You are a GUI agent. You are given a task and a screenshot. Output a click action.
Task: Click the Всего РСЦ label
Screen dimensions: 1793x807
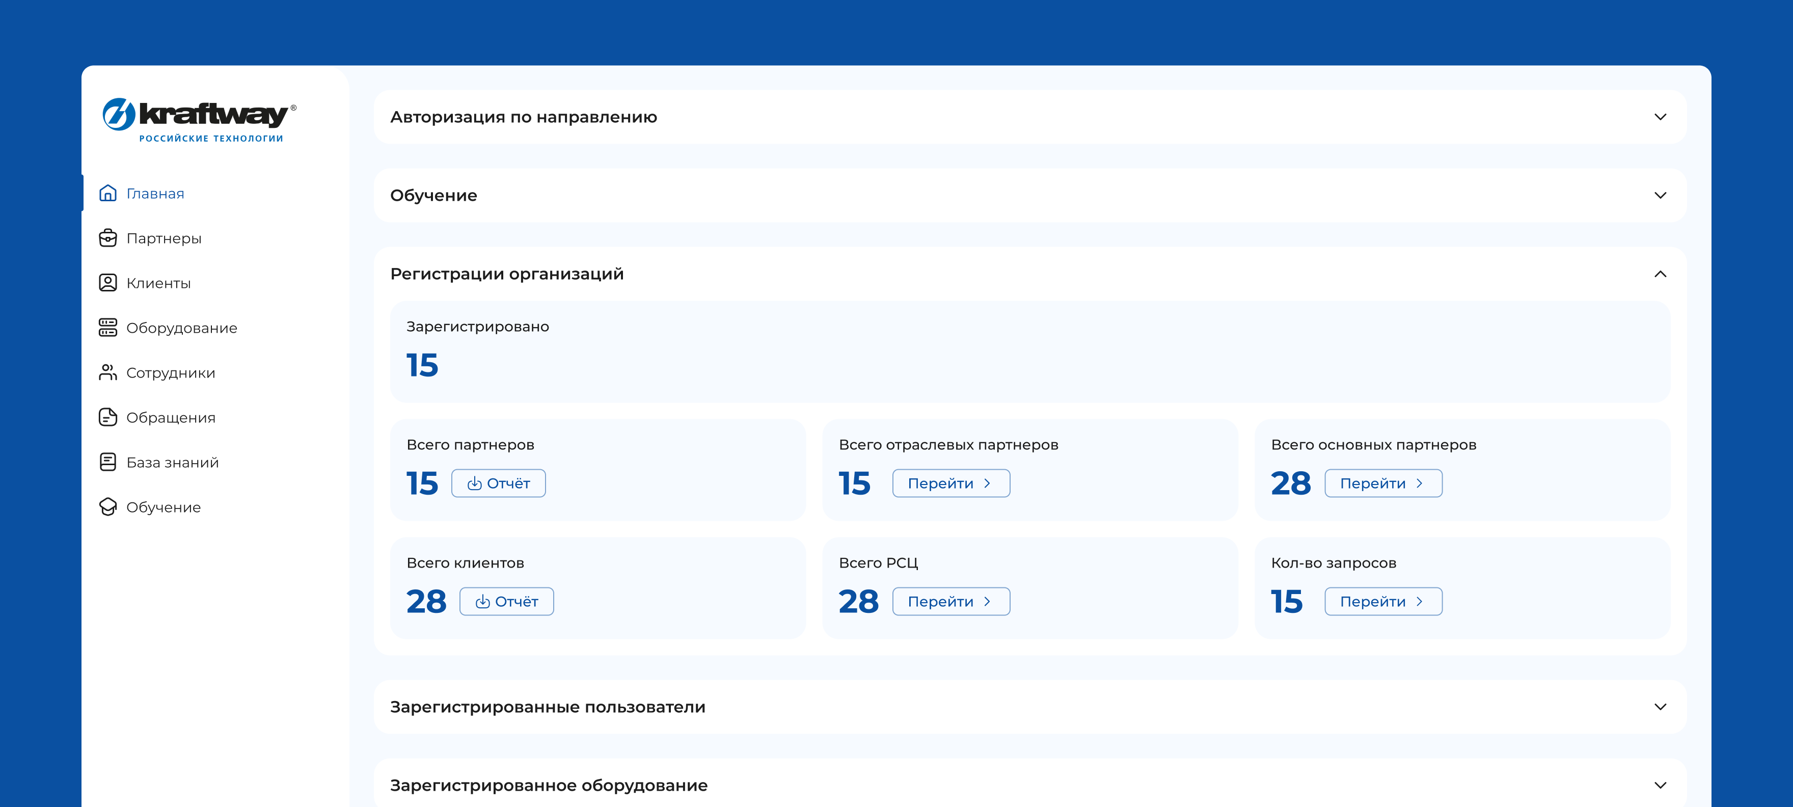pos(878,563)
